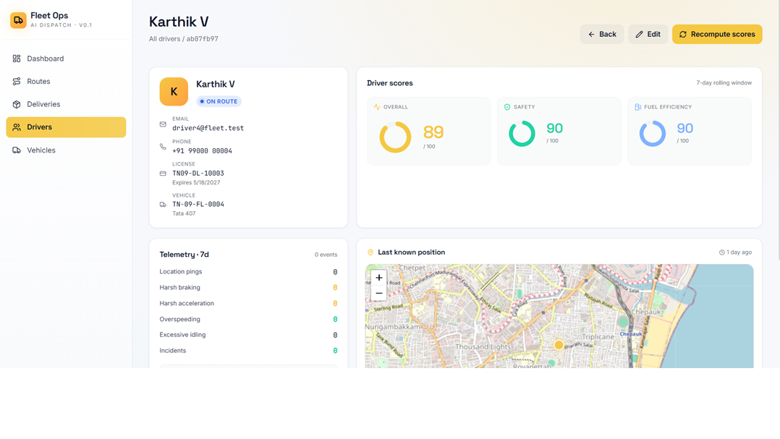The image size is (780, 439).
Task: Open Deliveries in the sidebar
Action: (66, 104)
